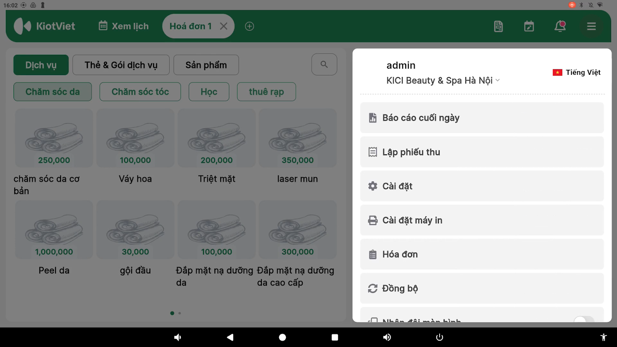Select the Dịch vụ tab
The width and height of the screenshot is (617, 347).
(41, 65)
